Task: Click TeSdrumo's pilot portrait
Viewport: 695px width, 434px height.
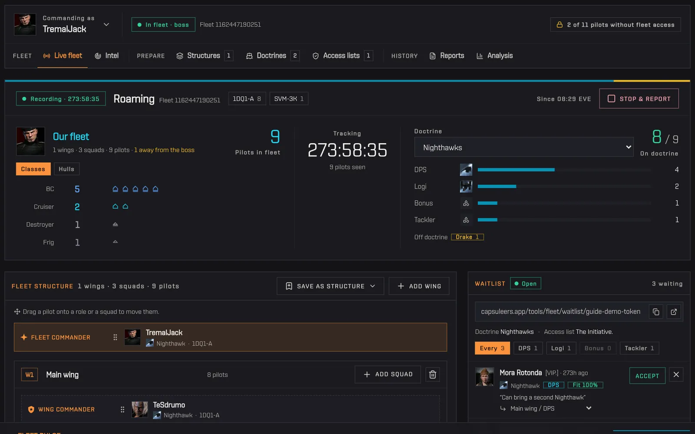Action: pyautogui.click(x=140, y=409)
